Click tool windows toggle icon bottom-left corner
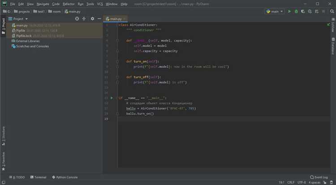Screen dimensions: 336x185 click(x=3, y=182)
